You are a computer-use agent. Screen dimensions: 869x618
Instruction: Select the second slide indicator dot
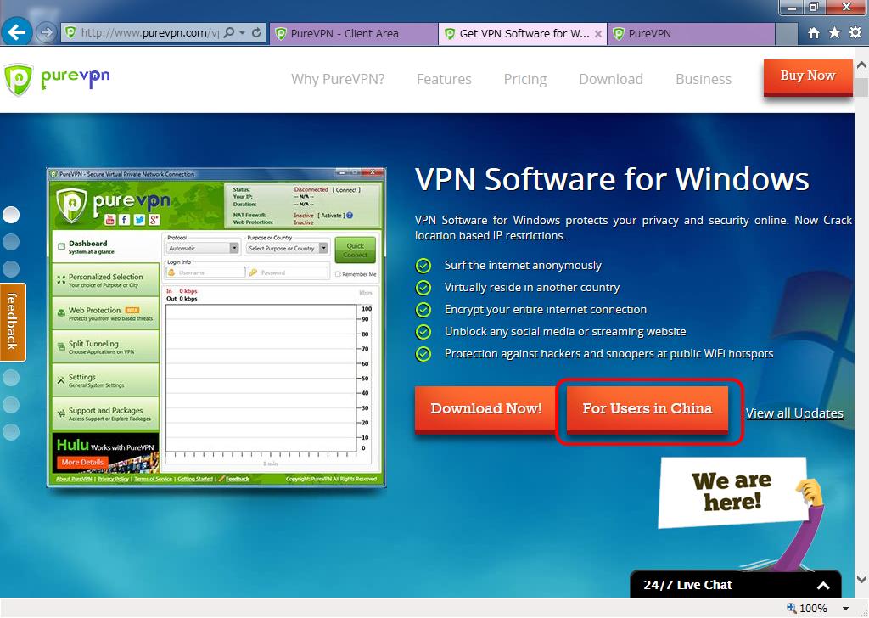(11, 242)
